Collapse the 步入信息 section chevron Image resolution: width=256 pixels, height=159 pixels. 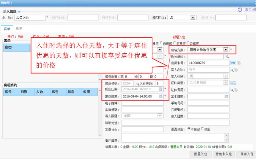point(19,12)
